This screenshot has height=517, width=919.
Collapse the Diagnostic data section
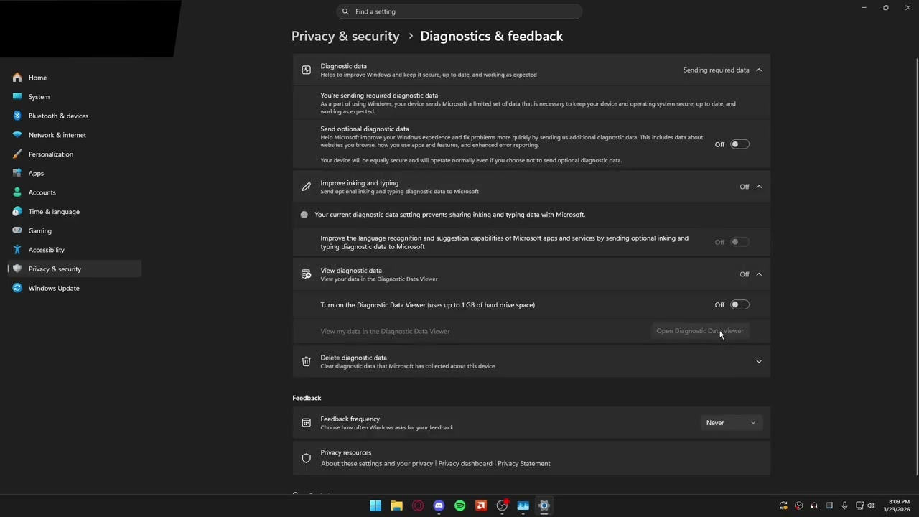click(x=759, y=70)
